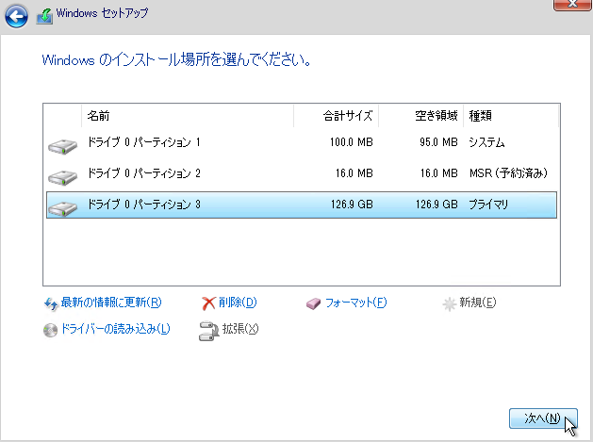
Task: Click the 16.0 MB total size cell
Action: pyautogui.click(x=354, y=173)
